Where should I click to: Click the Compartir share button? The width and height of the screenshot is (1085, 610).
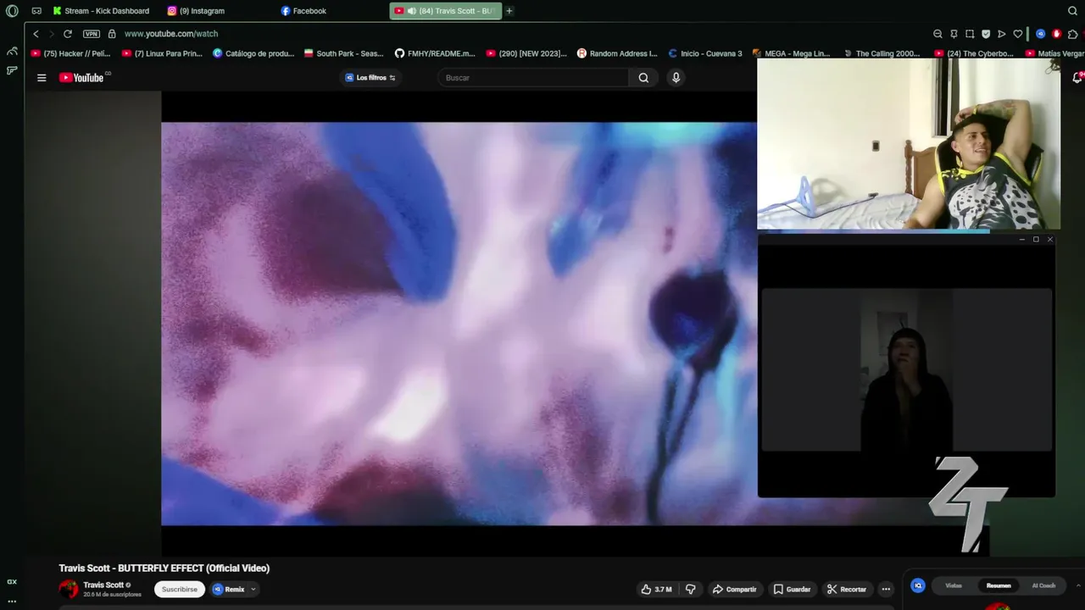734,590
